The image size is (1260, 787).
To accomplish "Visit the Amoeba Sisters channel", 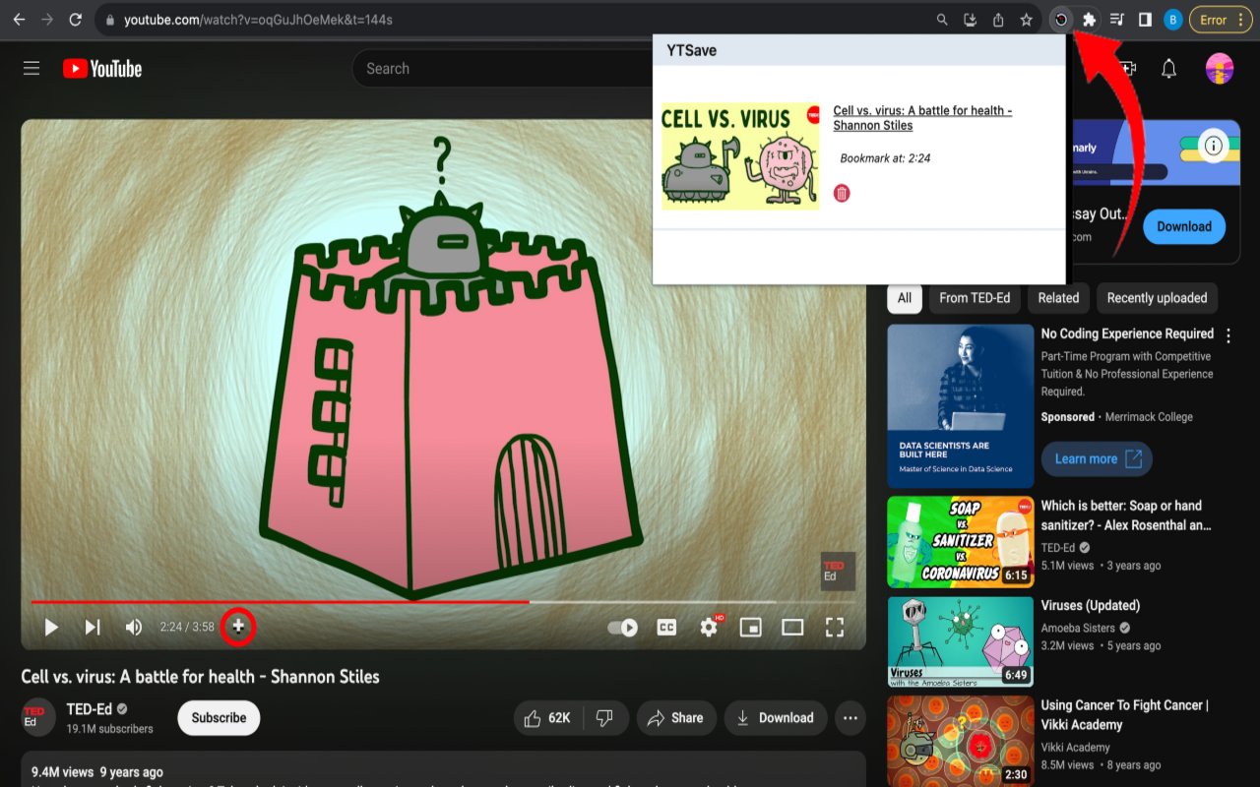I will pyautogui.click(x=1079, y=628).
